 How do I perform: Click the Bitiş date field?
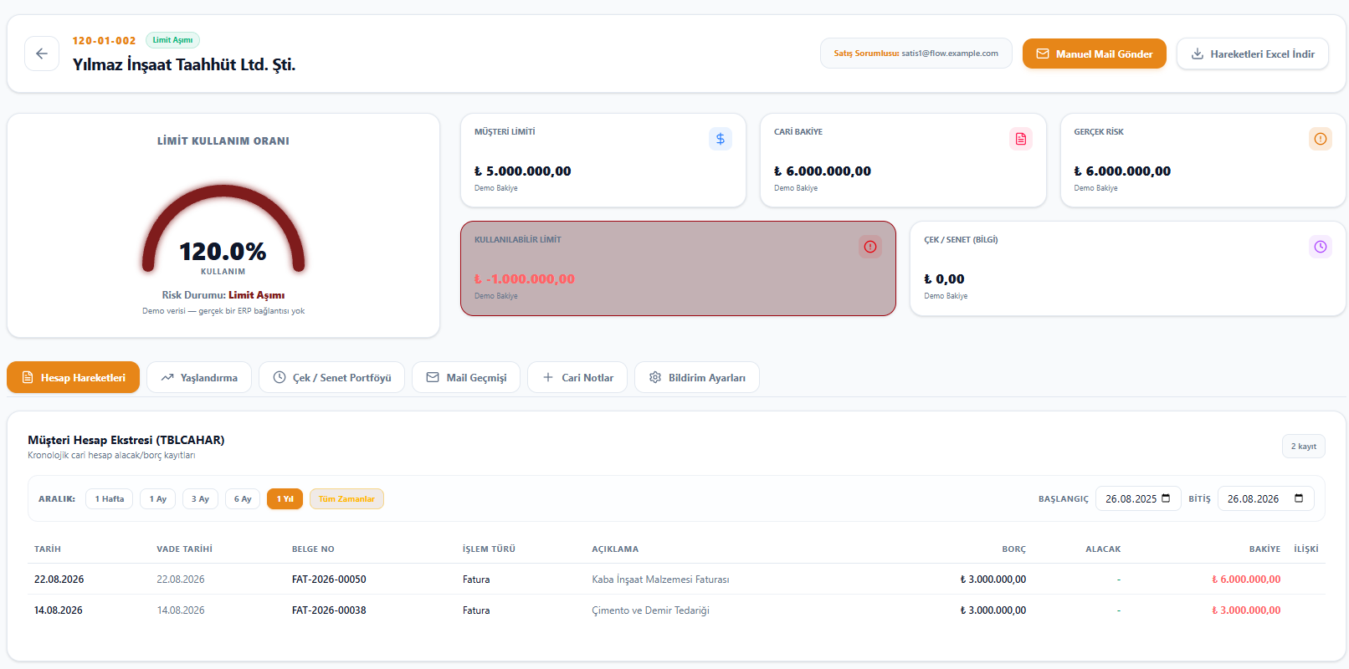pos(1265,498)
